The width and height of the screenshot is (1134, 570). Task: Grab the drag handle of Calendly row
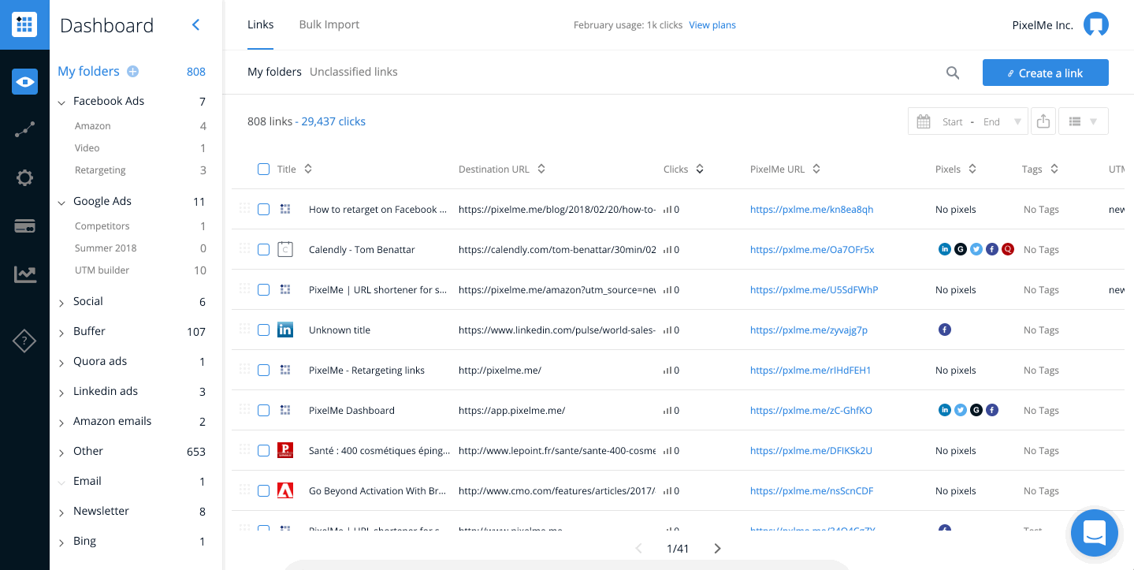[244, 248]
